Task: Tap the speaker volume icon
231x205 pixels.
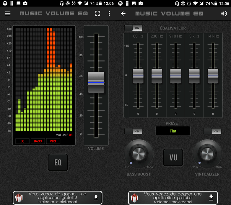Action: click(224, 14)
